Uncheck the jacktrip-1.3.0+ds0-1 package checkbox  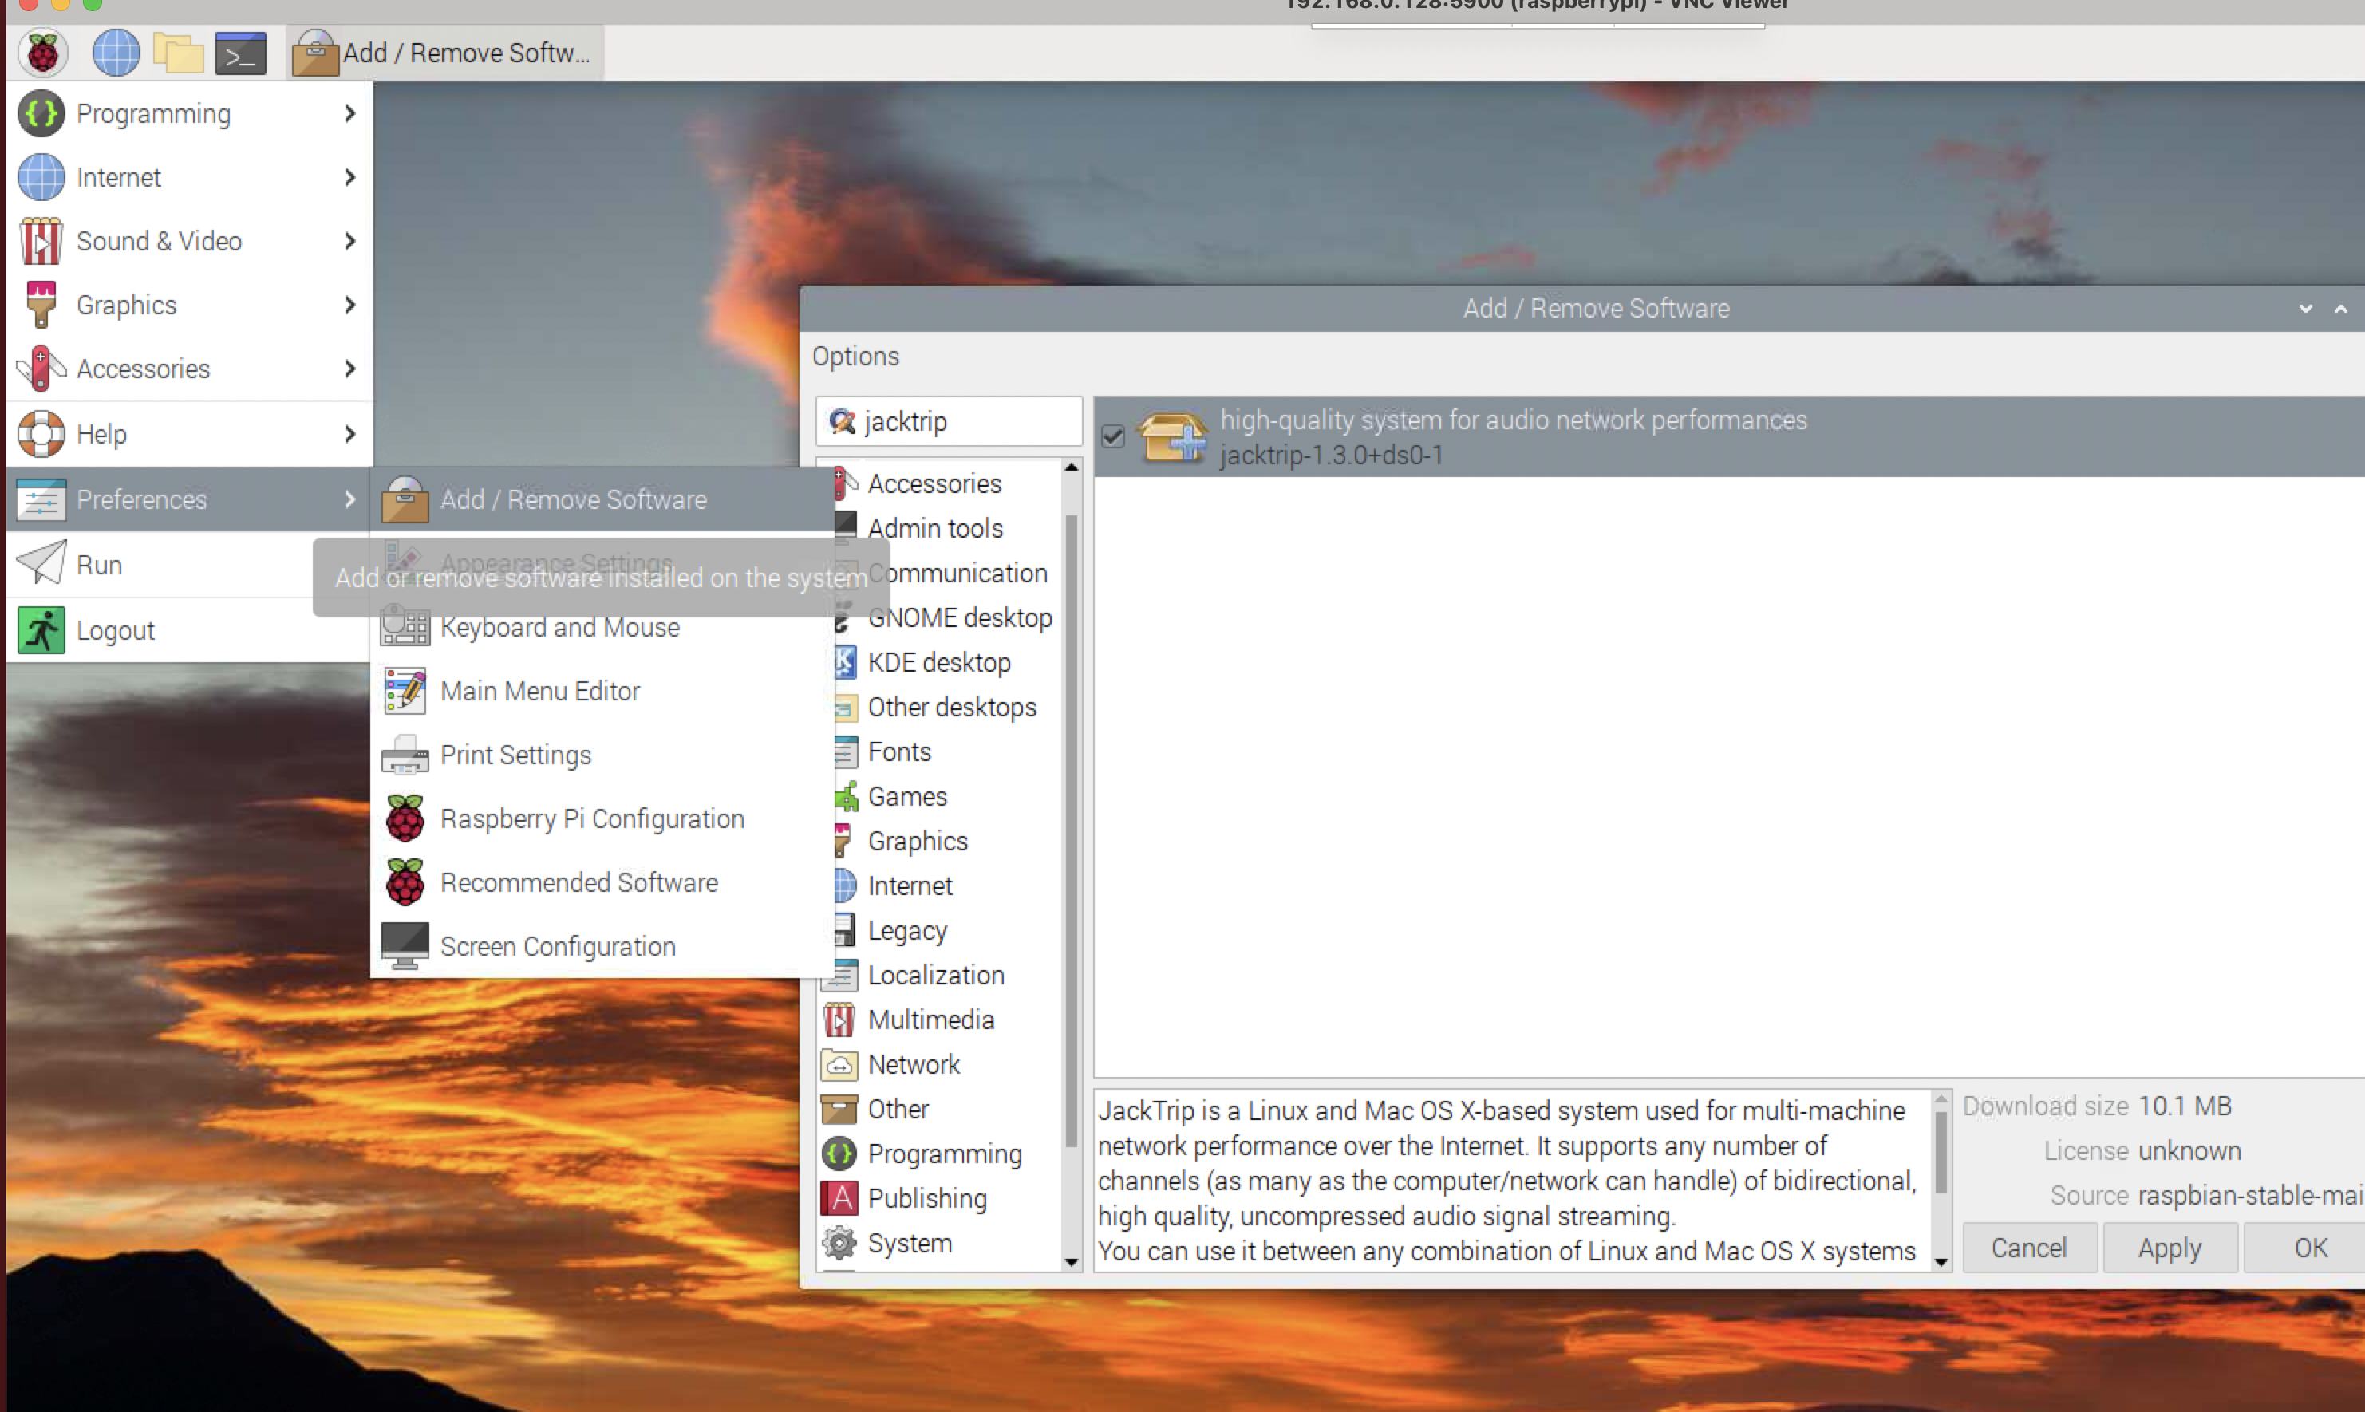pyautogui.click(x=1112, y=436)
